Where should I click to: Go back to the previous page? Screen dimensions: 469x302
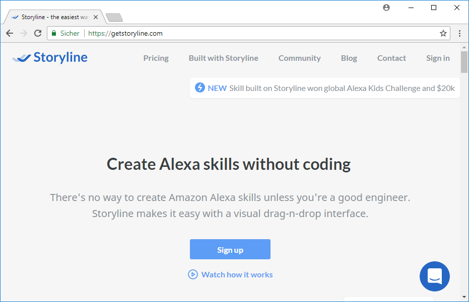(10, 33)
